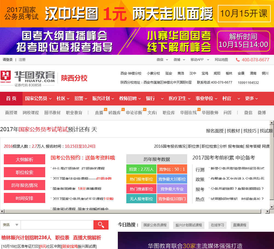Viewport: 274px width, 249px height.
Task: Open 榆林振兴计划招聘236人 news link
Action: point(26,238)
